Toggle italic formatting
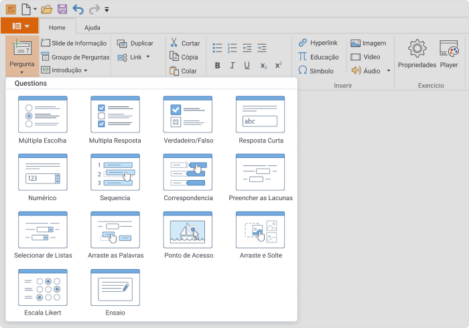This screenshot has width=469, height=328. 232,66
